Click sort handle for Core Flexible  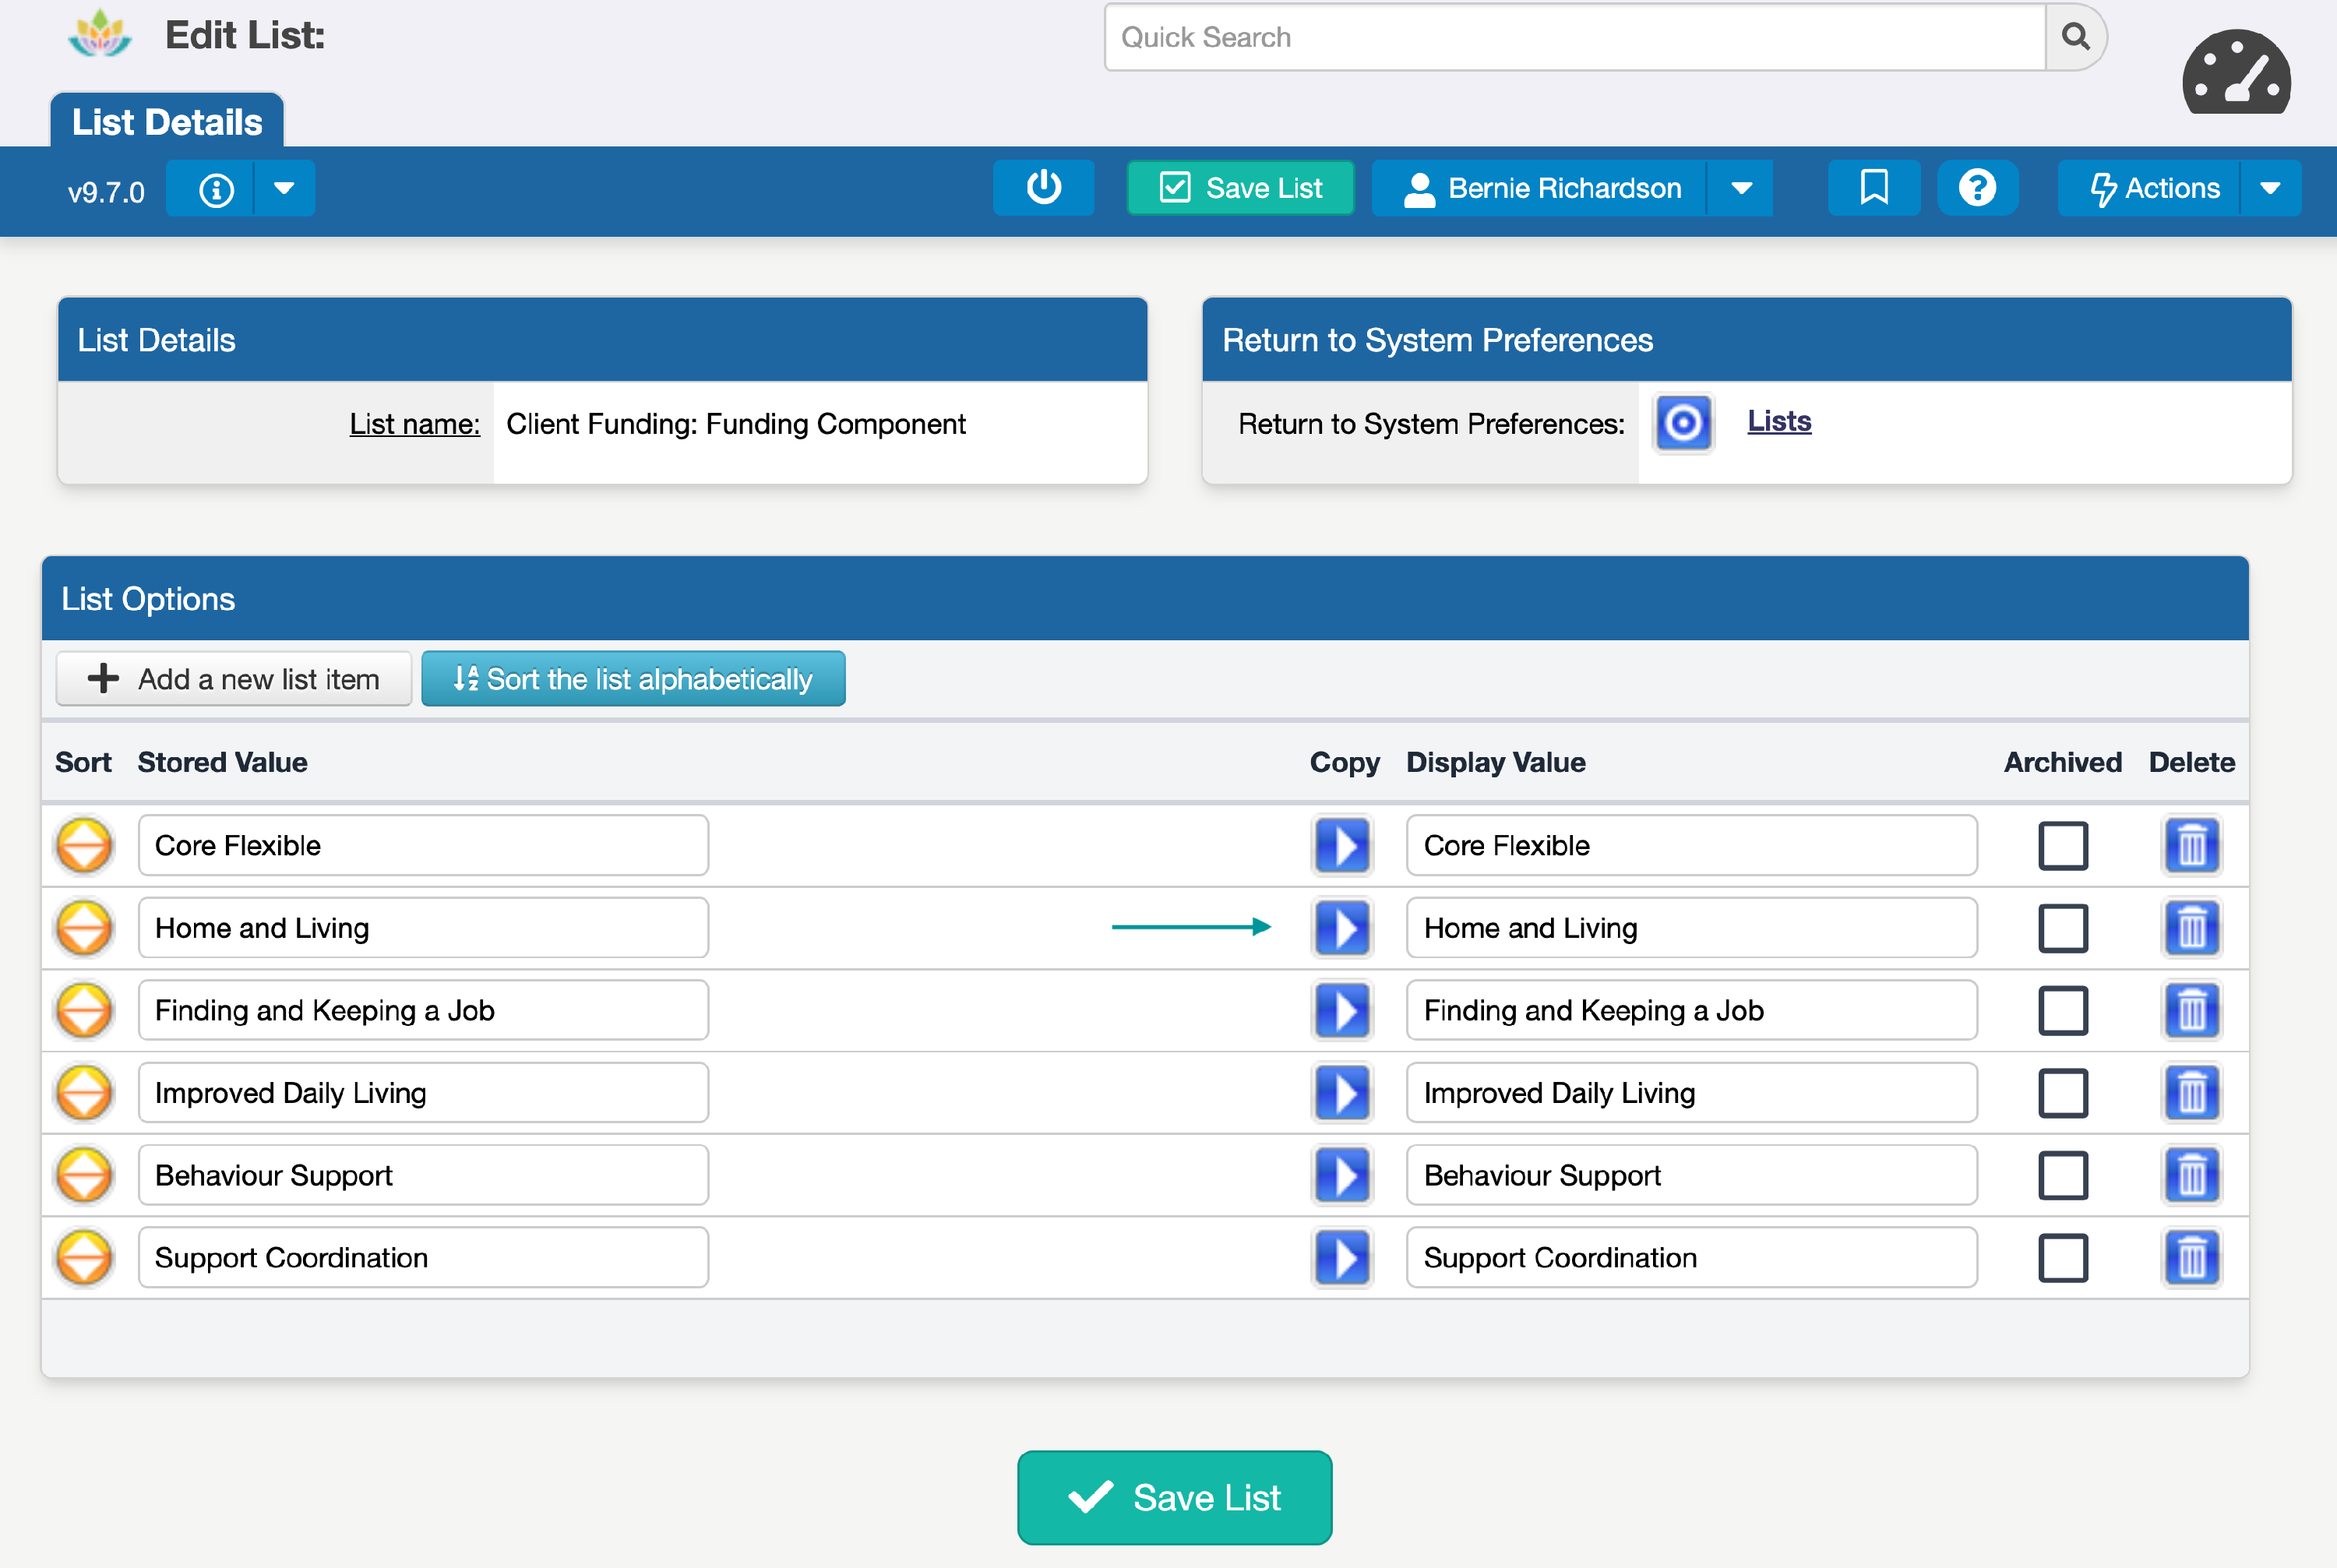click(84, 846)
